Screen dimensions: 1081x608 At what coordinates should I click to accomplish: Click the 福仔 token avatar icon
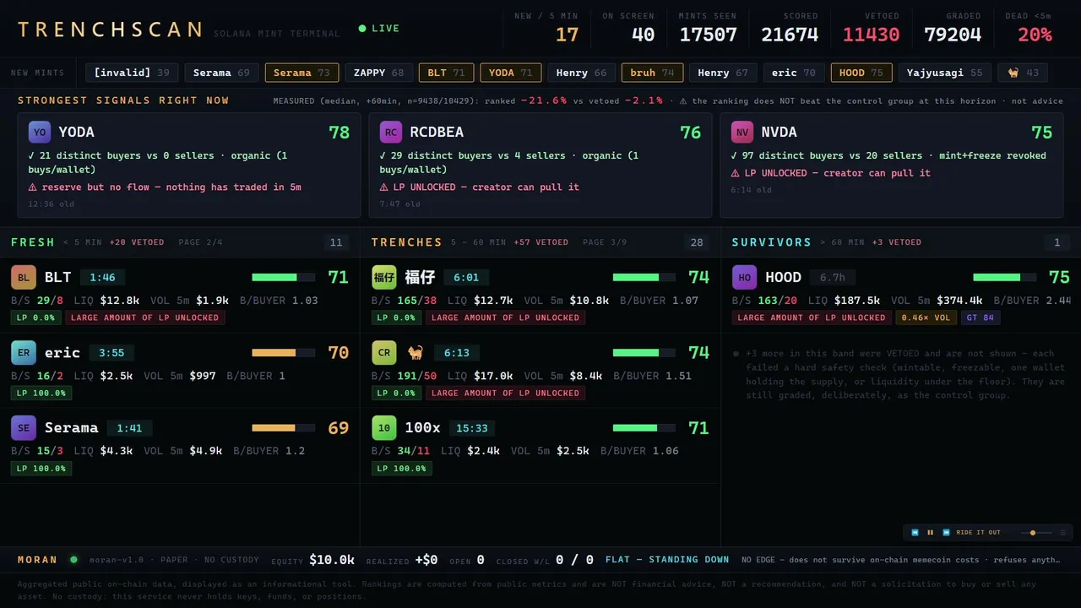point(384,277)
